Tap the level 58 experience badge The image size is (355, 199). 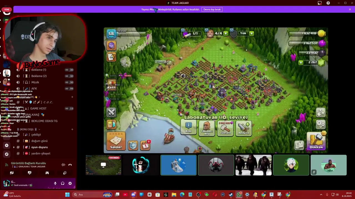click(x=111, y=34)
